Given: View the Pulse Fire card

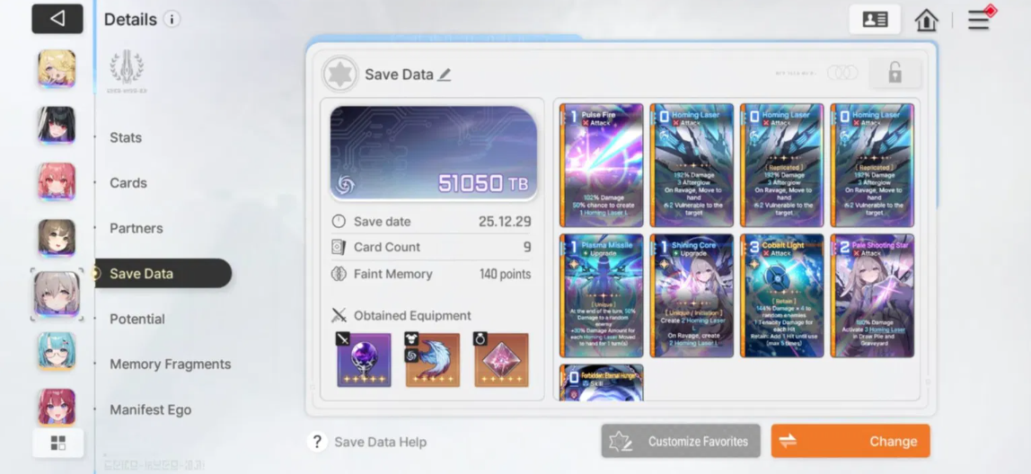Looking at the screenshot, I should click(x=601, y=165).
